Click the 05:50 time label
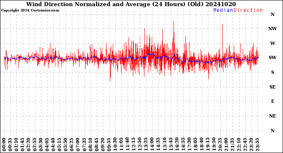 pyautogui.click(x=66, y=144)
